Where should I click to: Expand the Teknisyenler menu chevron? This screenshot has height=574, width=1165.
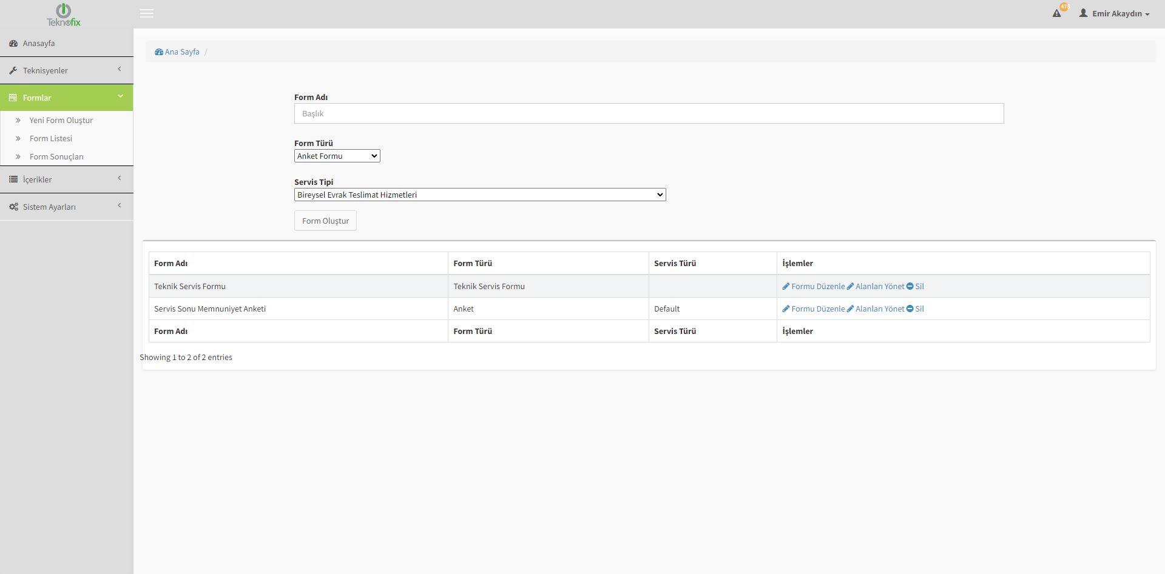(x=120, y=69)
